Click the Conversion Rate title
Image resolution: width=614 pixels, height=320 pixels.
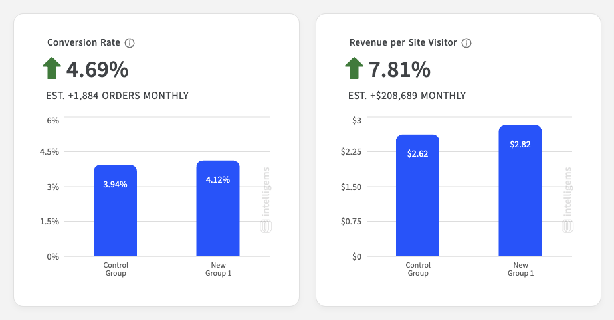pyautogui.click(x=84, y=42)
